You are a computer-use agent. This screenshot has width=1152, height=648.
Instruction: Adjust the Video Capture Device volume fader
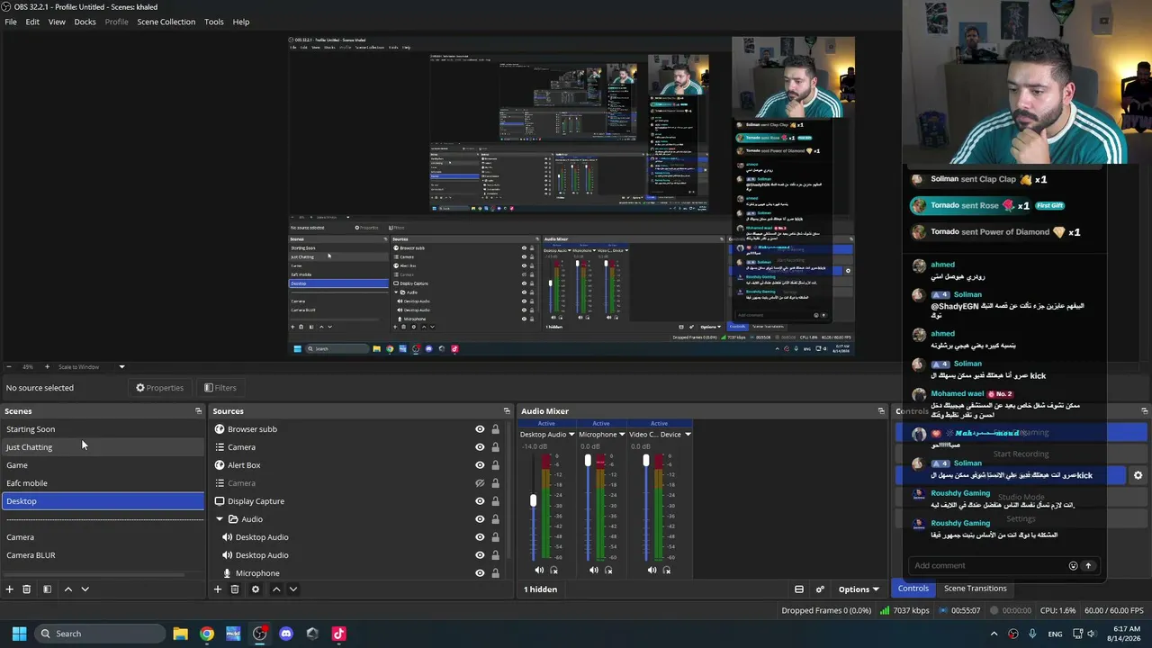[645, 461]
